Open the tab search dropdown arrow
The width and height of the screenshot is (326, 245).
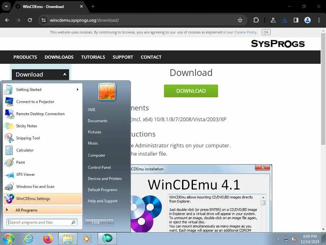tap(6, 6)
